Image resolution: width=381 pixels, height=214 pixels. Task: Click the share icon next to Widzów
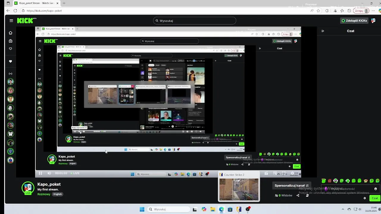298,195
